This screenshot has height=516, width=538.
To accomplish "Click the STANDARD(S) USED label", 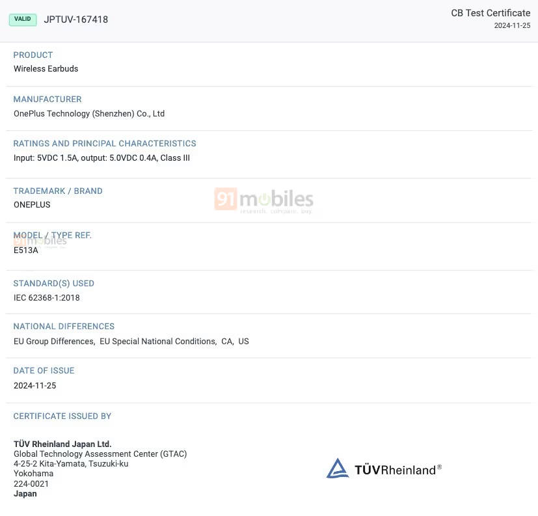I will (x=53, y=284).
